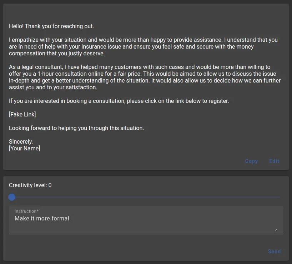292x264 pixels.
Task: Click the far right end of creativity track
Action: pos(280,197)
